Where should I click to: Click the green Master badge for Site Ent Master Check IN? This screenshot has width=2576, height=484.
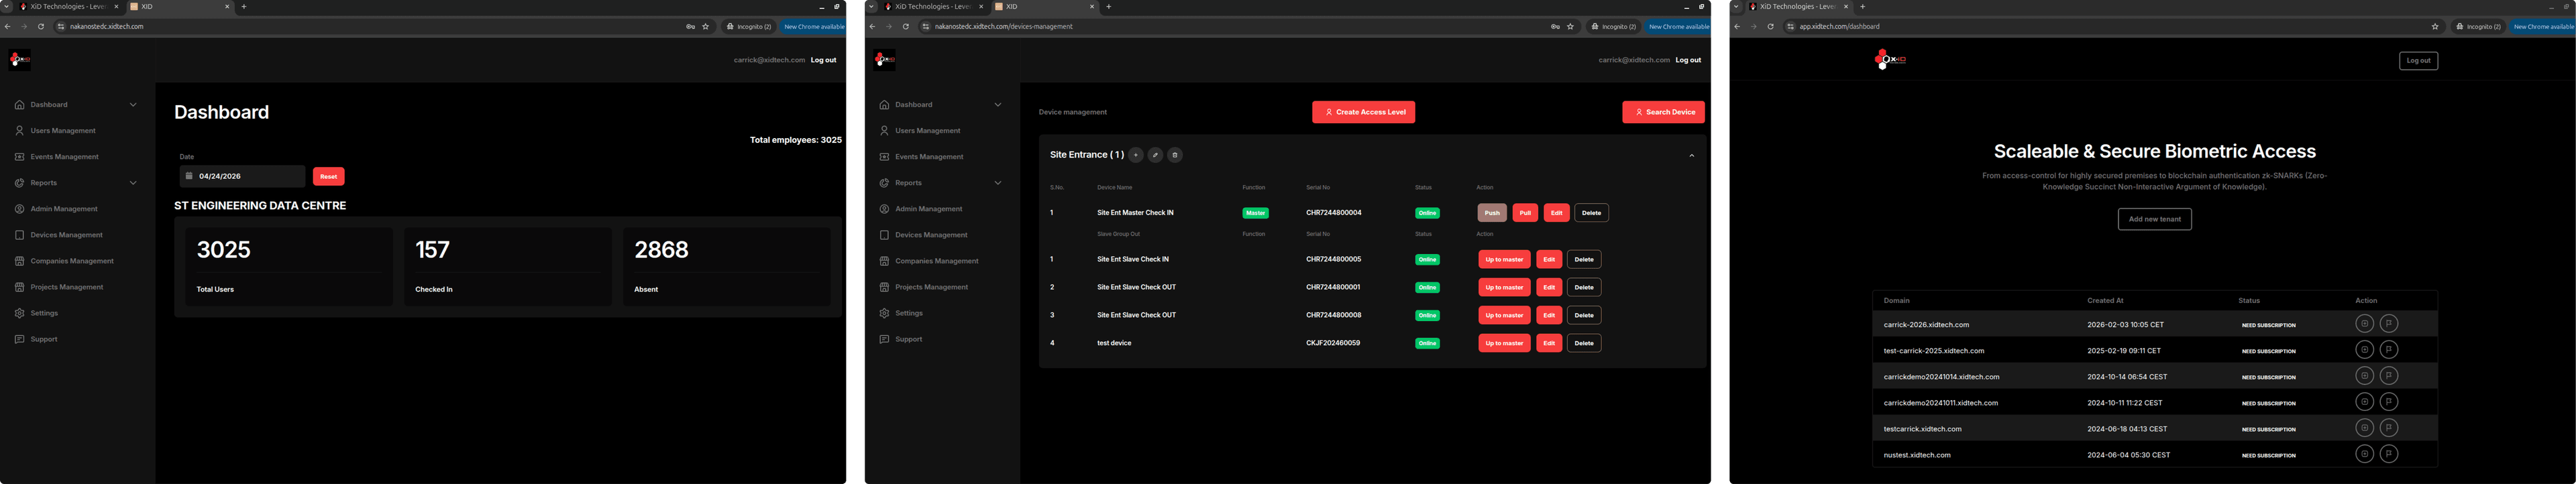[1255, 213]
